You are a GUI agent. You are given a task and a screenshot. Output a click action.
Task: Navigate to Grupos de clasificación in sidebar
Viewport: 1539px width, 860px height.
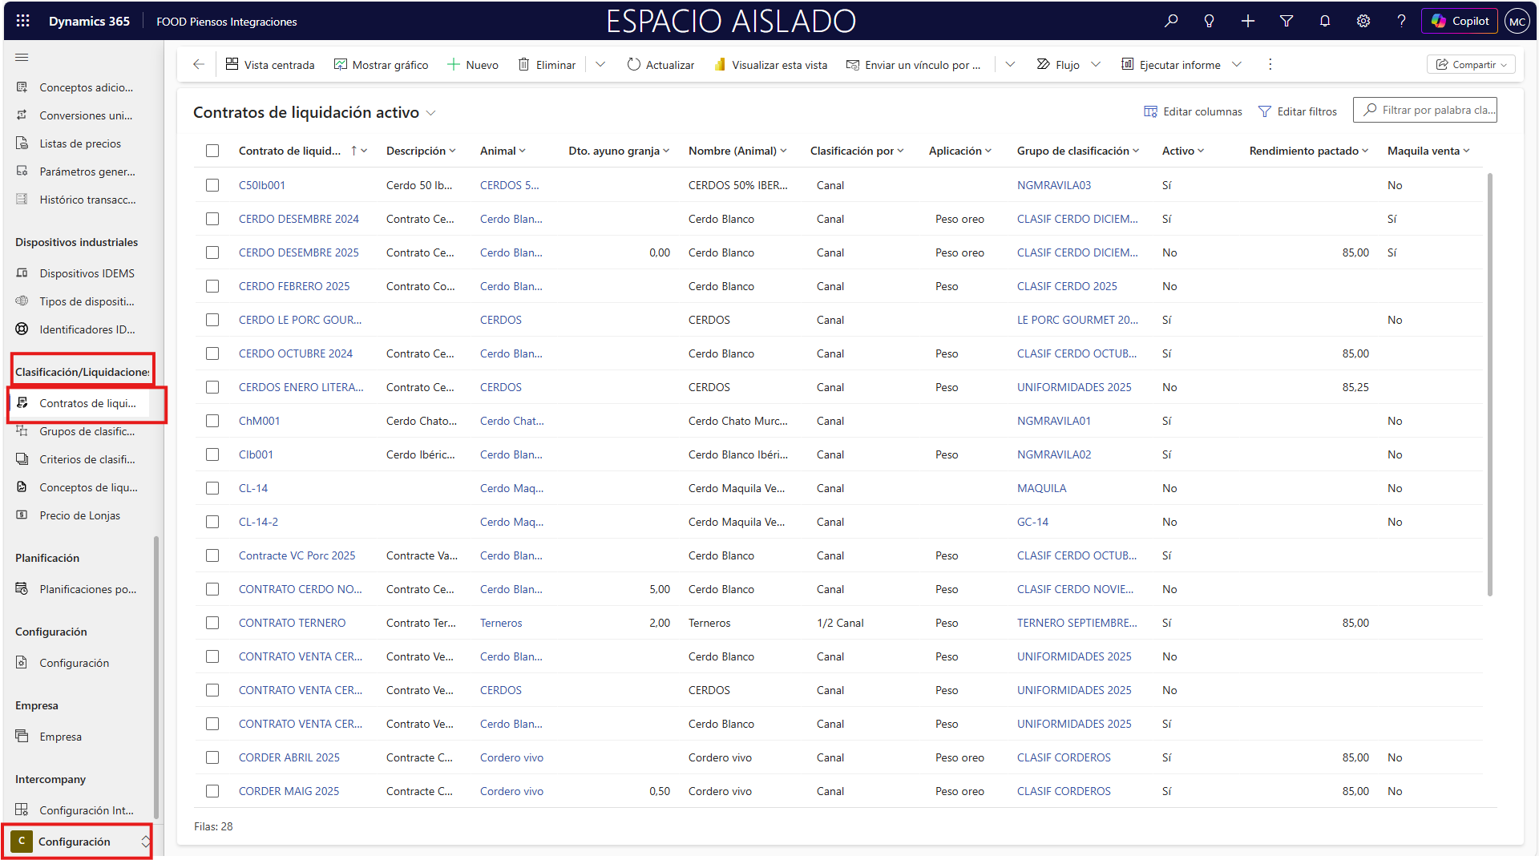pos(87,431)
